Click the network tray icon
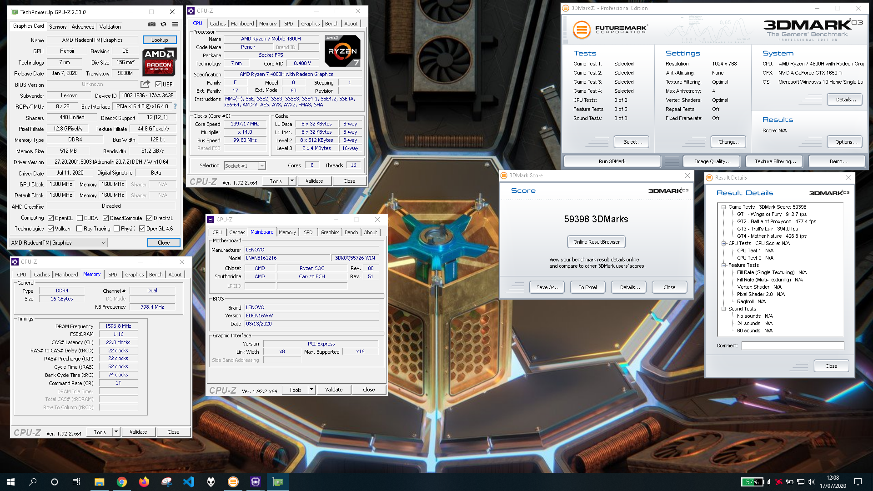Screen dimensions: 873x491 click(x=801, y=482)
